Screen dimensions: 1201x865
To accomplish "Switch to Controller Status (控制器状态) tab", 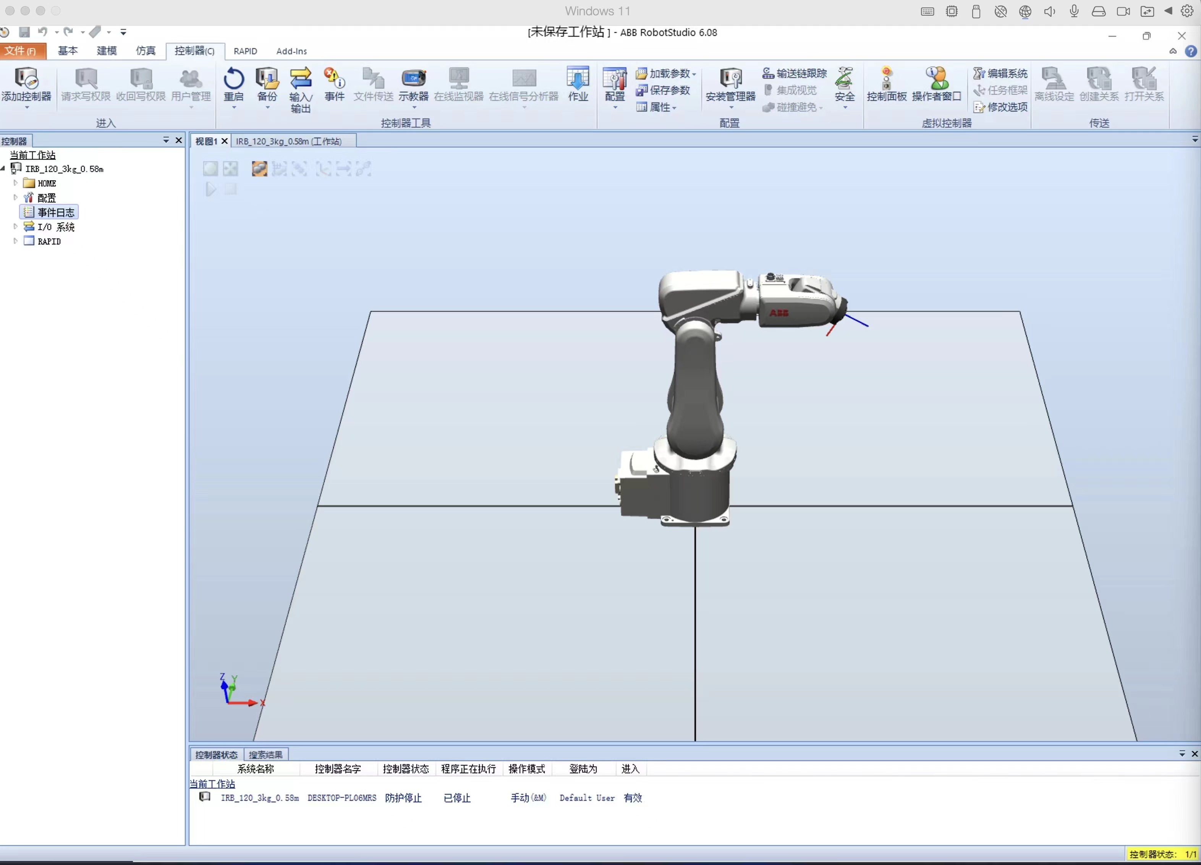I will [216, 754].
